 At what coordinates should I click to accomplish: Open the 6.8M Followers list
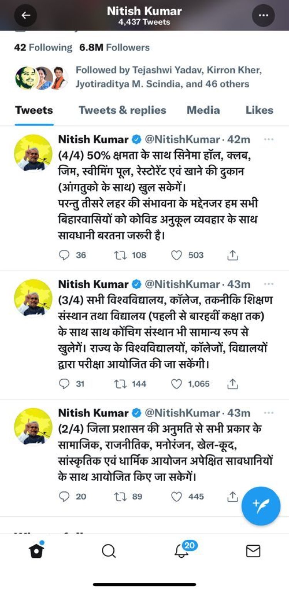114,48
